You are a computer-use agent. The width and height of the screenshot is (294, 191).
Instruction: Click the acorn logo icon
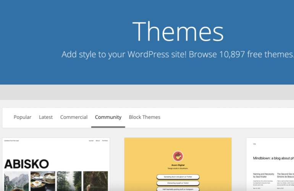(178, 156)
